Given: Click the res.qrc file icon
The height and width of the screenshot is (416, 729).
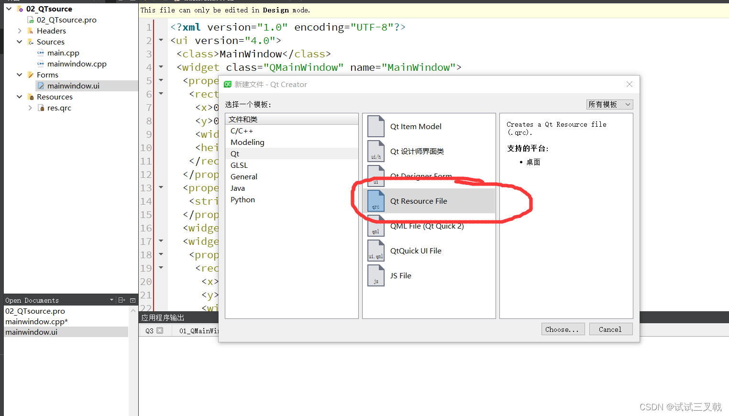Looking at the screenshot, I should point(41,108).
